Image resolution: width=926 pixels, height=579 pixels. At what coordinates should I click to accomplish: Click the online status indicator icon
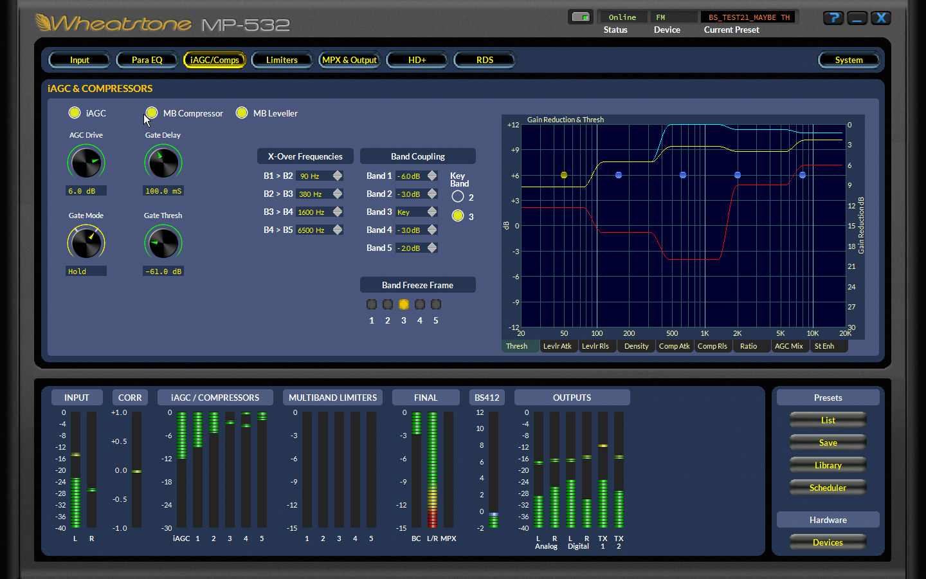[581, 17]
